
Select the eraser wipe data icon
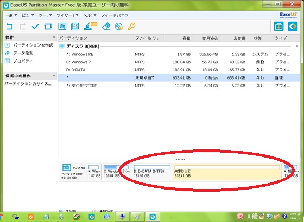pyautogui.click(x=106, y=27)
